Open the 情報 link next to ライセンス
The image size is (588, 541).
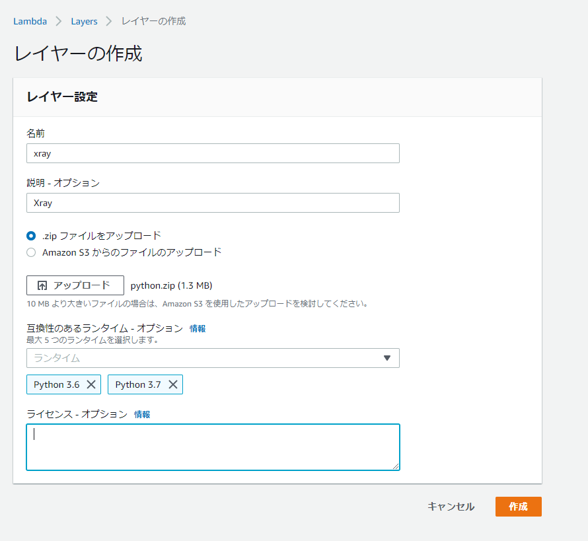click(x=142, y=414)
